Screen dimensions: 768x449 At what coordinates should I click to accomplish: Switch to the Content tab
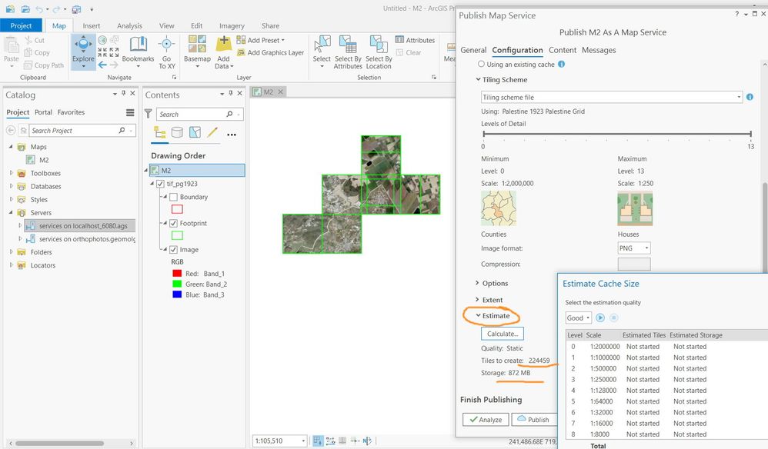click(563, 50)
